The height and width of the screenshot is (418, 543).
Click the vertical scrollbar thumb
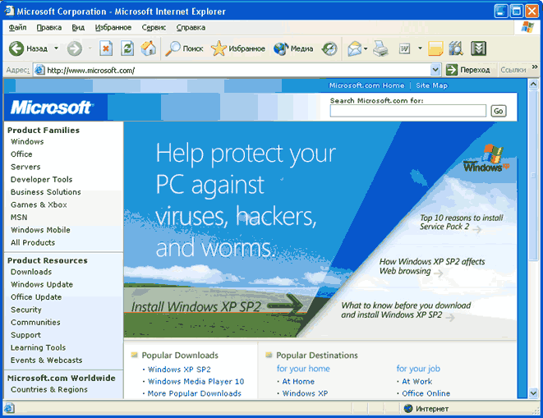(x=533, y=176)
